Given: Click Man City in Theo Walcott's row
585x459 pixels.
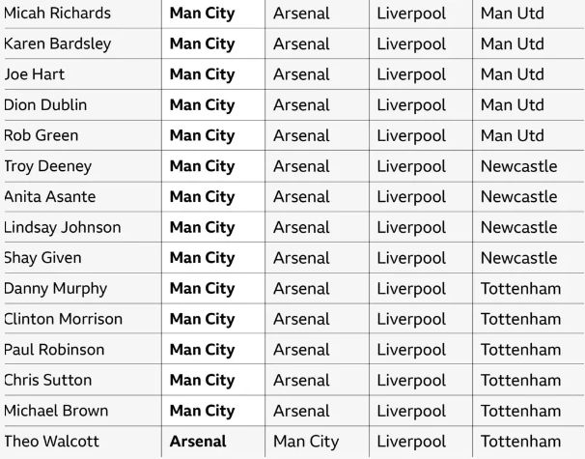Looking at the screenshot, I should [305, 442].
